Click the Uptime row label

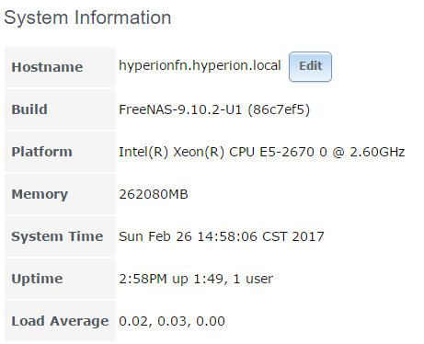37,279
